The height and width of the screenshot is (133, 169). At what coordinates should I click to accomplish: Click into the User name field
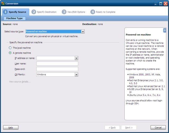coord(57,64)
